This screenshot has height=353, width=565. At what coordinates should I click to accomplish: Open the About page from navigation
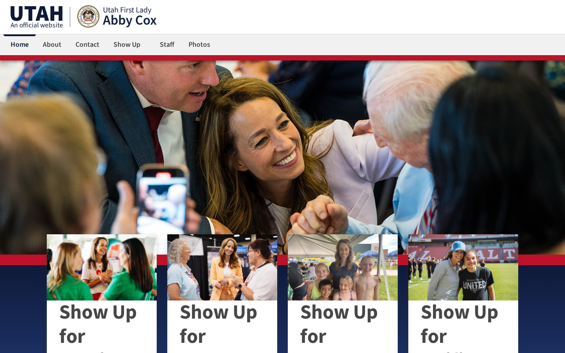(52, 45)
